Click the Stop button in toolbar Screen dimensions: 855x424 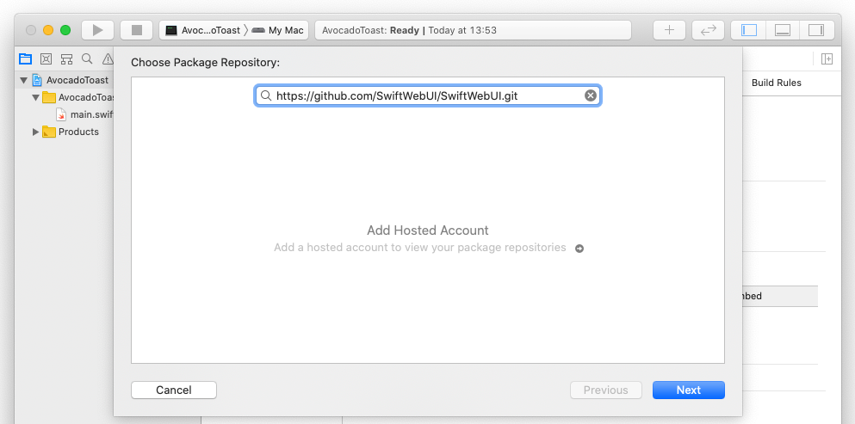(x=137, y=30)
